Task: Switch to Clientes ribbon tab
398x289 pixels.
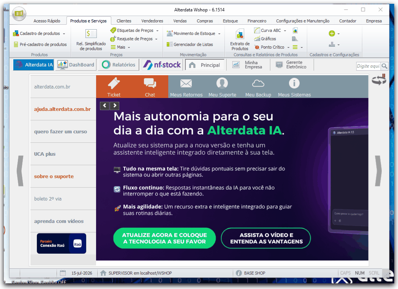Action: pyautogui.click(x=124, y=21)
